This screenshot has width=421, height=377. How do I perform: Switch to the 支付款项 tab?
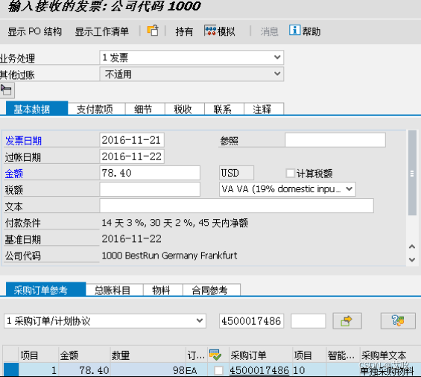[96, 109]
